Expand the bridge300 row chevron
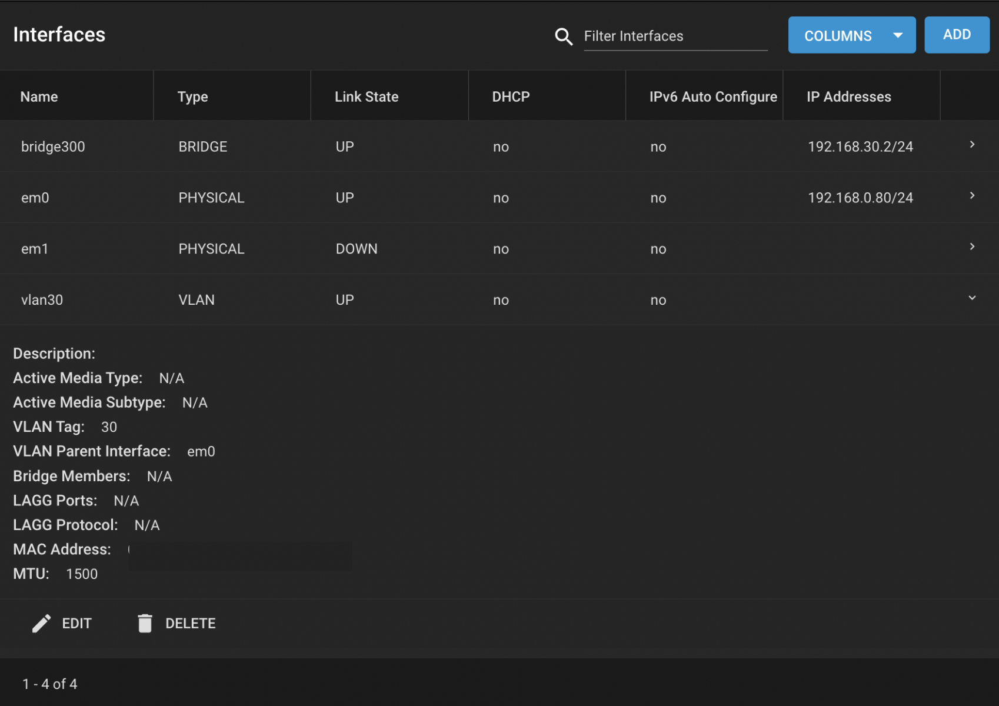The height and width of the screenshot is (706, 999). click(972, 145)
